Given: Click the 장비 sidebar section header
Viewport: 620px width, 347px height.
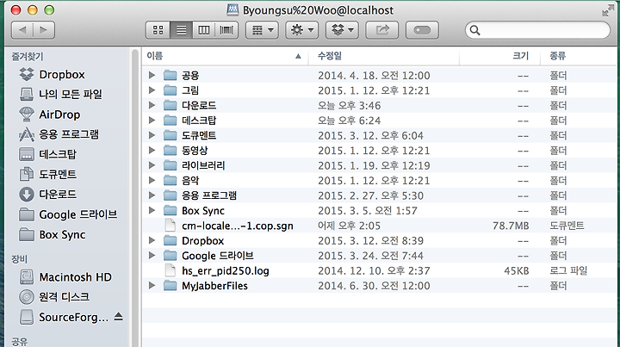Looking at the screenshot, I should click(19, 259).
